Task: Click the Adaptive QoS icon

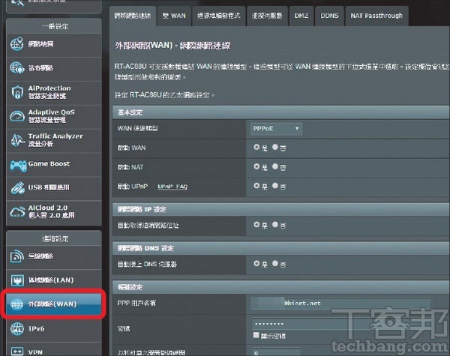Action: pos(16,117)
